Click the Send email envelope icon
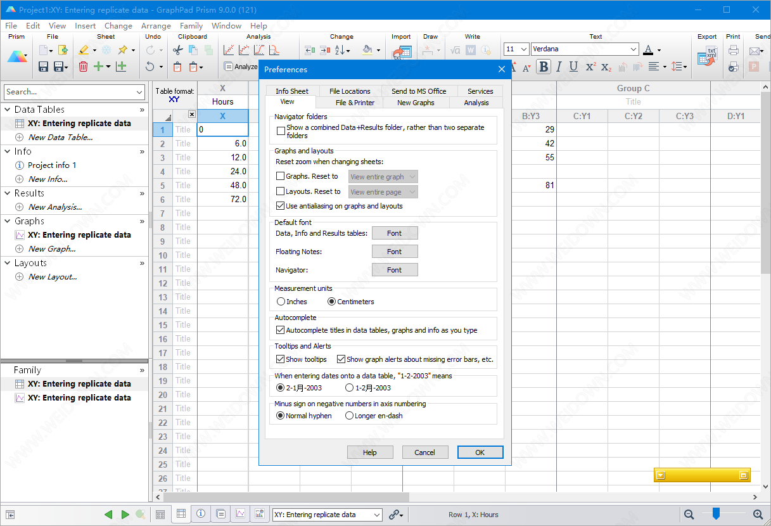The image size is (771, 526). (x=755, y=50)
